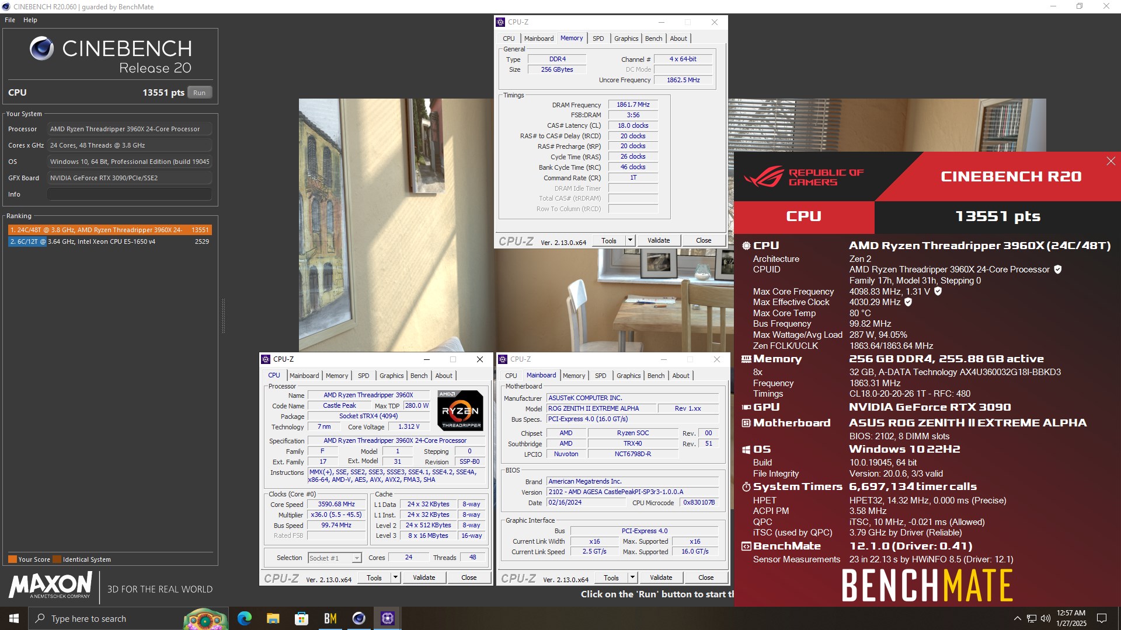
Task: Switch to Bench tab in Memory CPU-Z window
Action: pyautogui.click(x=653, y=38)
